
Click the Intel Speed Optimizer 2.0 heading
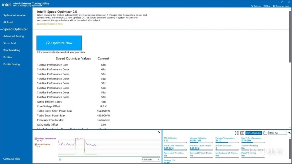57,12
